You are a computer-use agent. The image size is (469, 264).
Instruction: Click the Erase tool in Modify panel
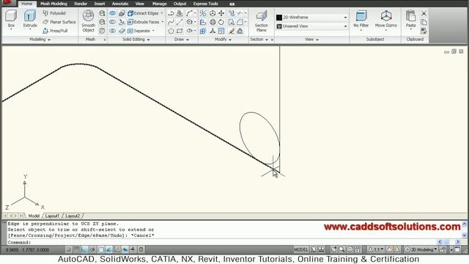(x=232, y=31)
